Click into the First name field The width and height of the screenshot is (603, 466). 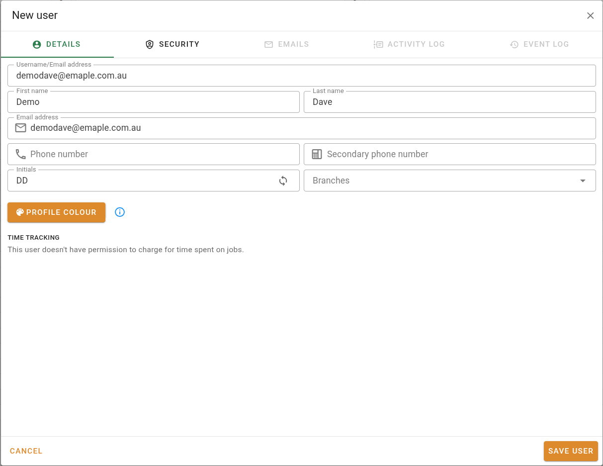[154, 102]
